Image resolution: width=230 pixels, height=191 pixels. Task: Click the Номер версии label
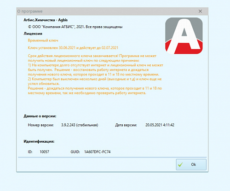[40, 125]
